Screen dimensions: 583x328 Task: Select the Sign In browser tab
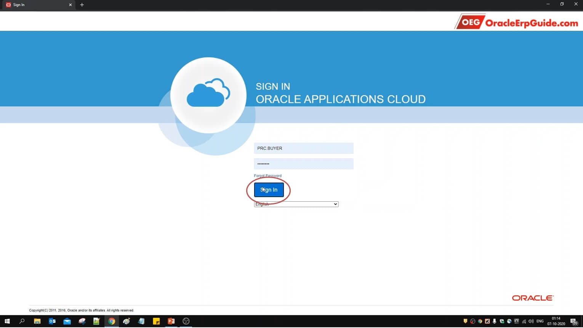point(38,5)
